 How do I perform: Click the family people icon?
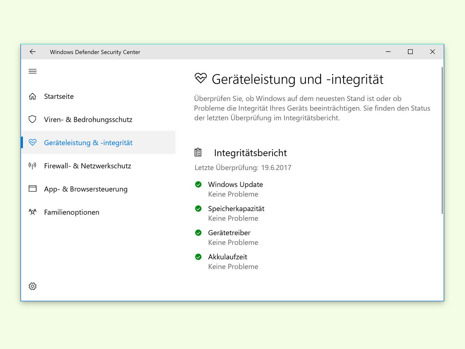pyautogui.click(x=32, y=212)
